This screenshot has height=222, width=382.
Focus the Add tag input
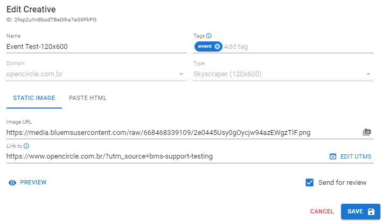[296, 47]
